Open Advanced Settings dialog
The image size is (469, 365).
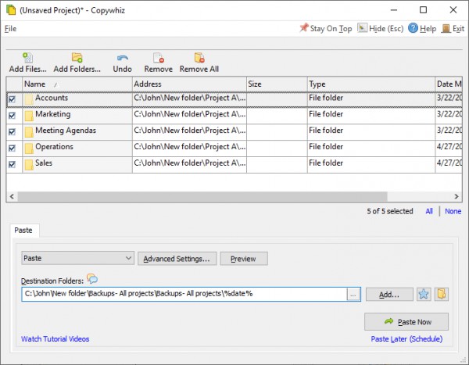tap(177, 259)
